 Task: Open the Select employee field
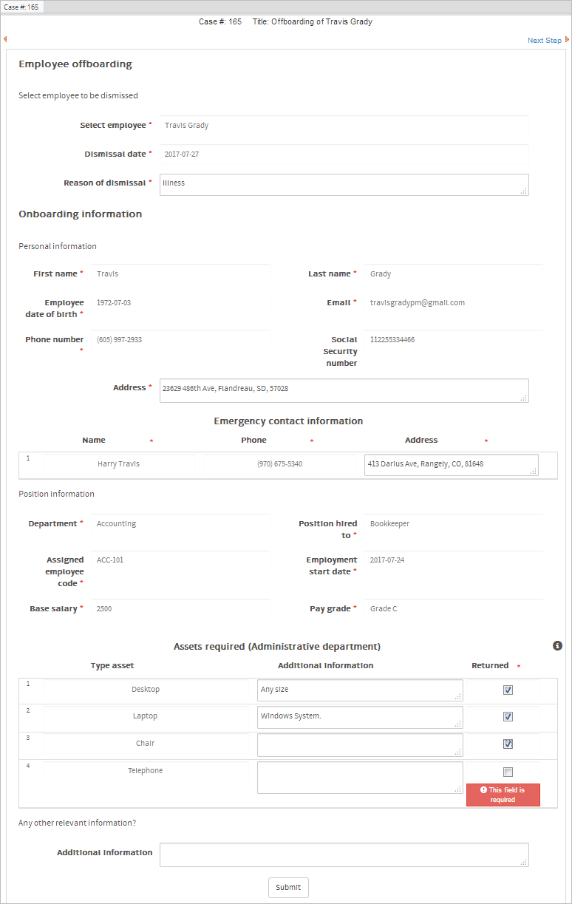[344, 126]
